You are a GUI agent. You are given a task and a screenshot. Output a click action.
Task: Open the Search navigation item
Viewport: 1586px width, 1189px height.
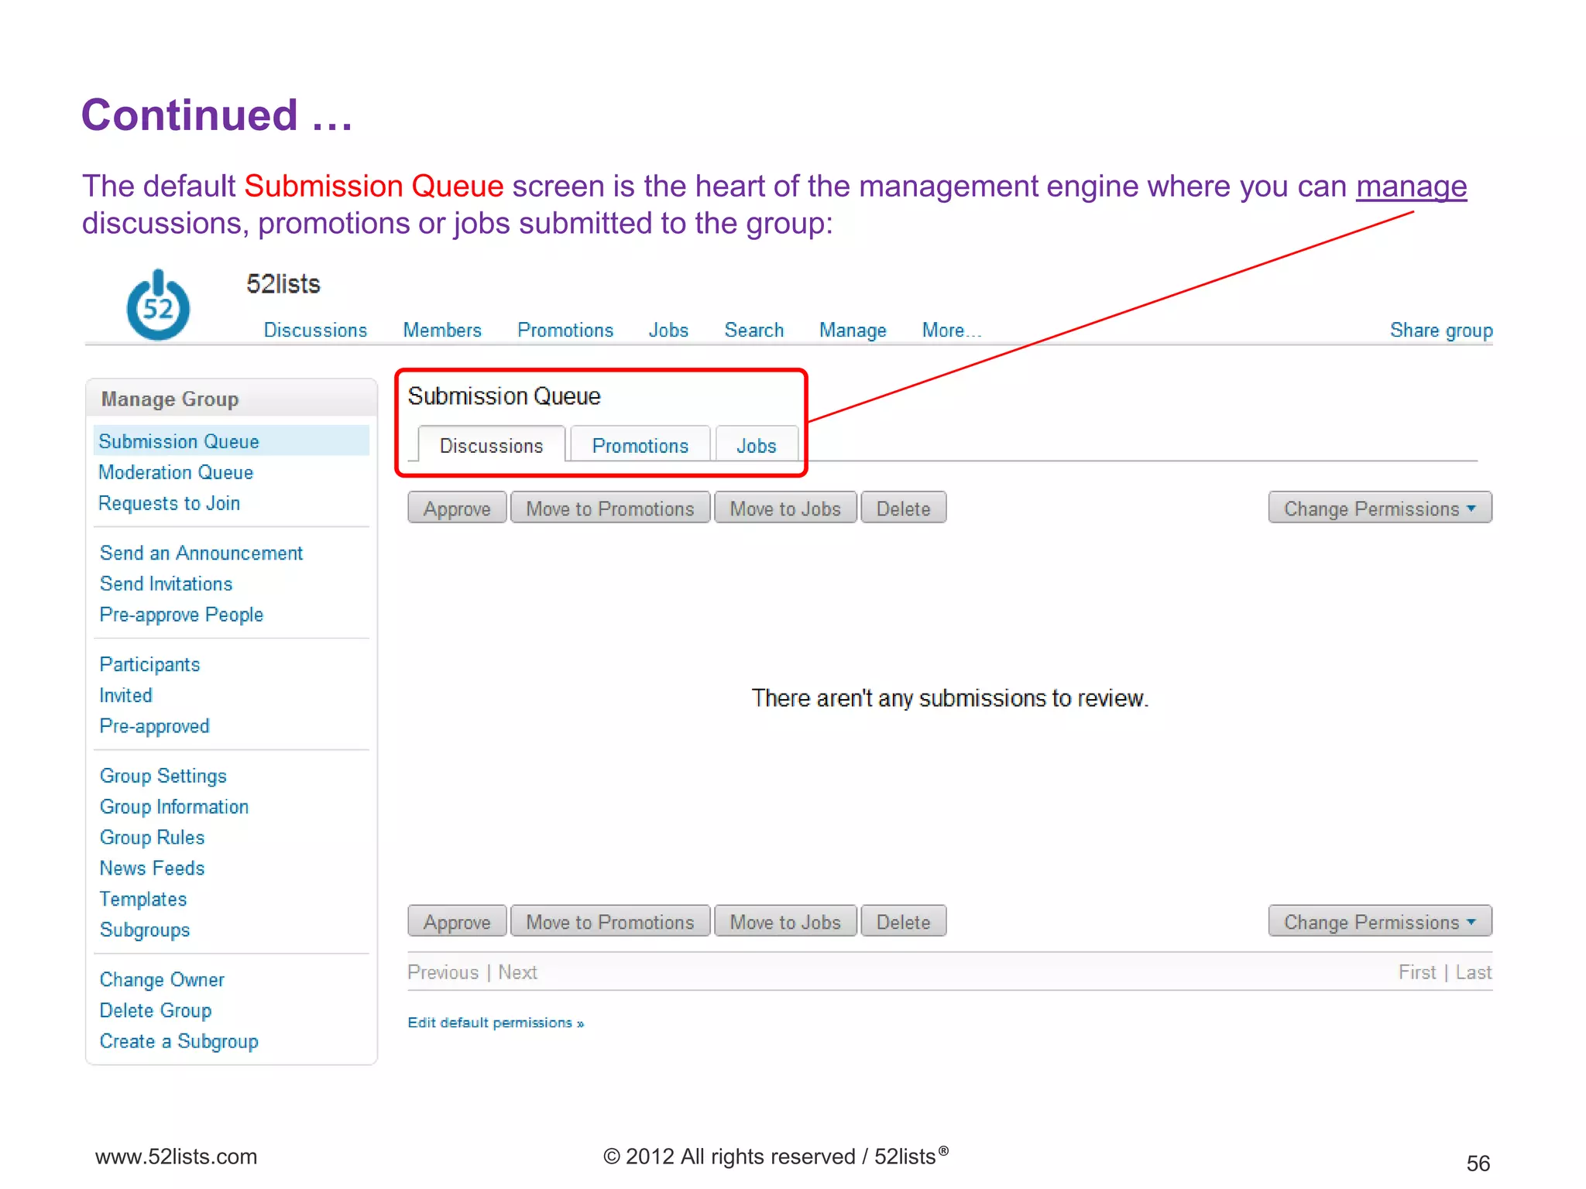click(x=754, y=331)
